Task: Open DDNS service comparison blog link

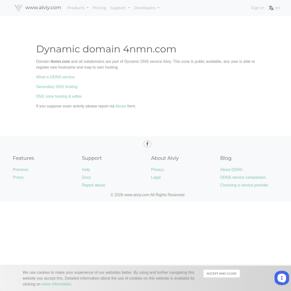Action: [243, 178]
